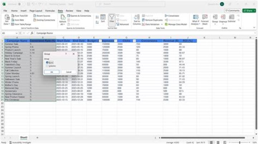Image resolution: width=258 pixels, height=144 pixels.
Task: Select the Sheet1 worksheet tab
Action: [x=24, y=137]
